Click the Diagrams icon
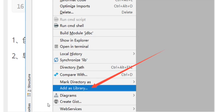Image resolution: width=215 pixels, height=112 pixels. point(56,95)
